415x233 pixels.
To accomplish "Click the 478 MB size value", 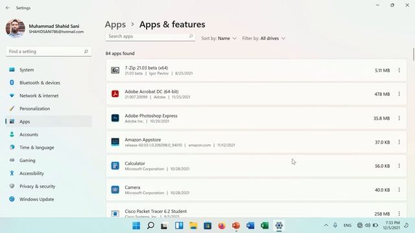I will coord(382,94).
